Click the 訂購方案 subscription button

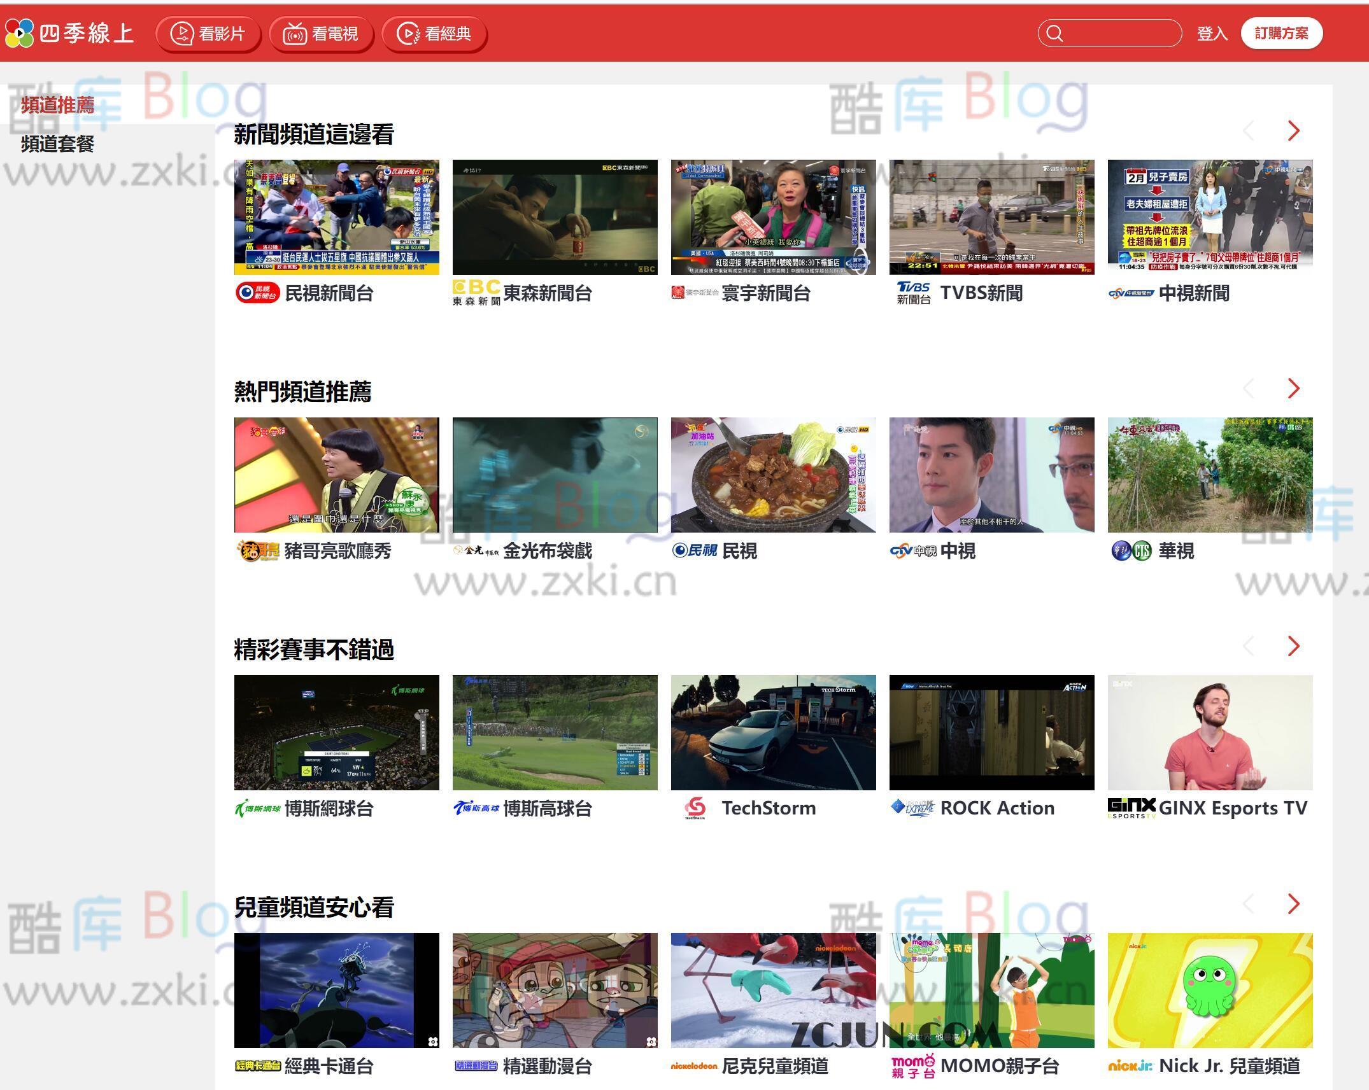click(x=1281, y=33)
